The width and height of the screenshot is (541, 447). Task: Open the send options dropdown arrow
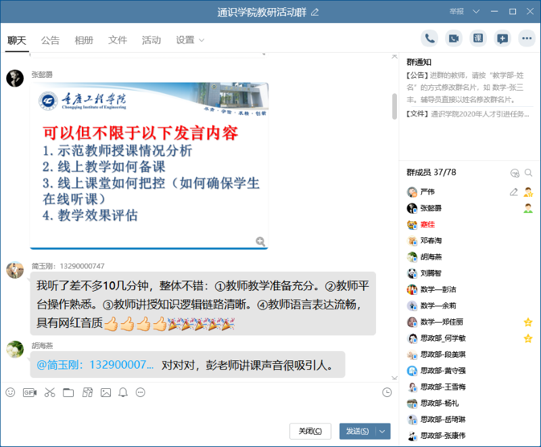point(383,431)
